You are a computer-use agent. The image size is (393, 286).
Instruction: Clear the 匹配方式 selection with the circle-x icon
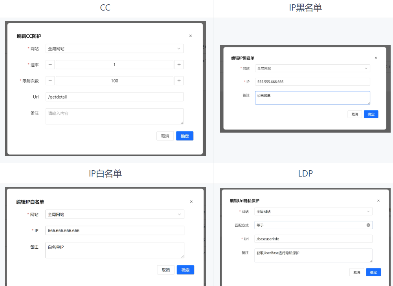point(369,225)
